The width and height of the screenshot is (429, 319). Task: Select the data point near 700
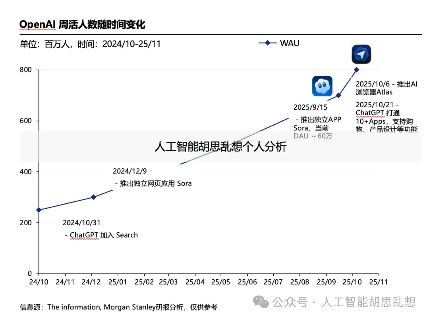tap(338, 95)
